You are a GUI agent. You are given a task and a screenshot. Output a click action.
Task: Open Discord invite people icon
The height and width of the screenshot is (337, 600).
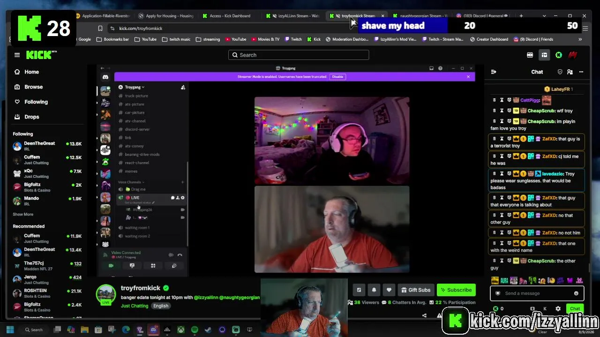(183, 87)
